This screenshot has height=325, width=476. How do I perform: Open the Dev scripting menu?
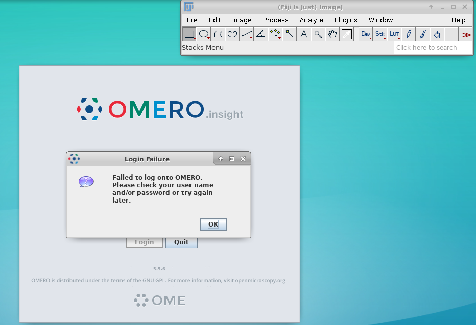click(x=365, y=34)
